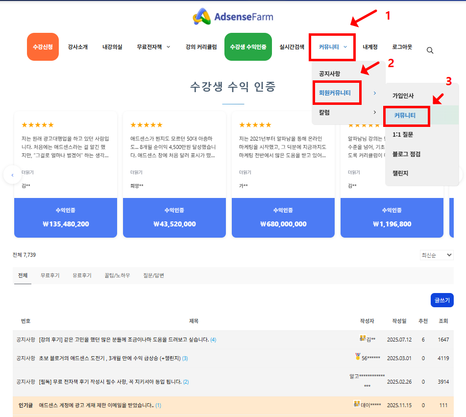The width and height of the screenshot is (466, 417).
Task: Open the search magnifier icon
Action: click(430, 50)
